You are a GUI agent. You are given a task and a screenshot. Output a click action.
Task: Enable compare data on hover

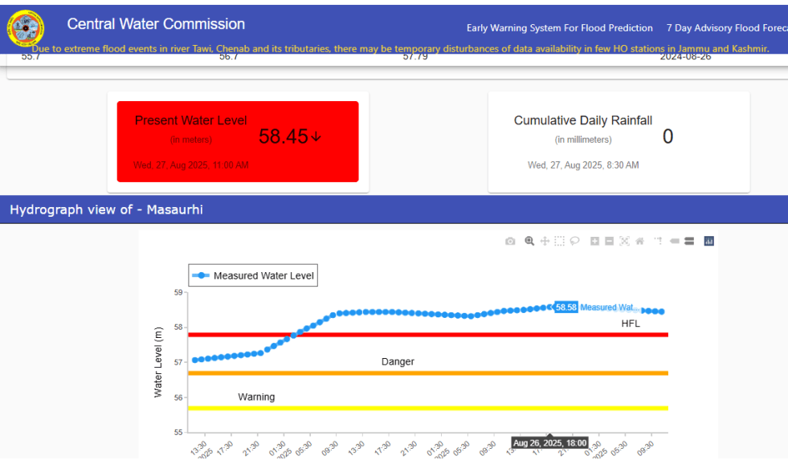[x=689, y=241]
